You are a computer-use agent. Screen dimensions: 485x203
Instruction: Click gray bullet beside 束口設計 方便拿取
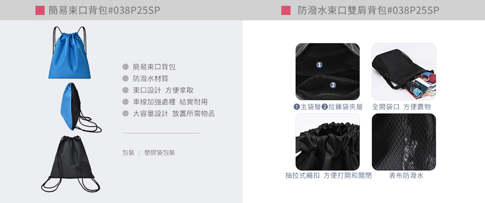coord(125,90)
